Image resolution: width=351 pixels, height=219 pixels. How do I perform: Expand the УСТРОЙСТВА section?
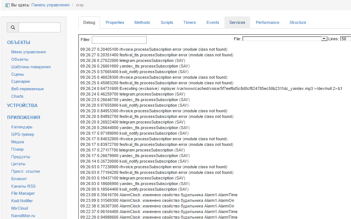click(x=22, y=106)
